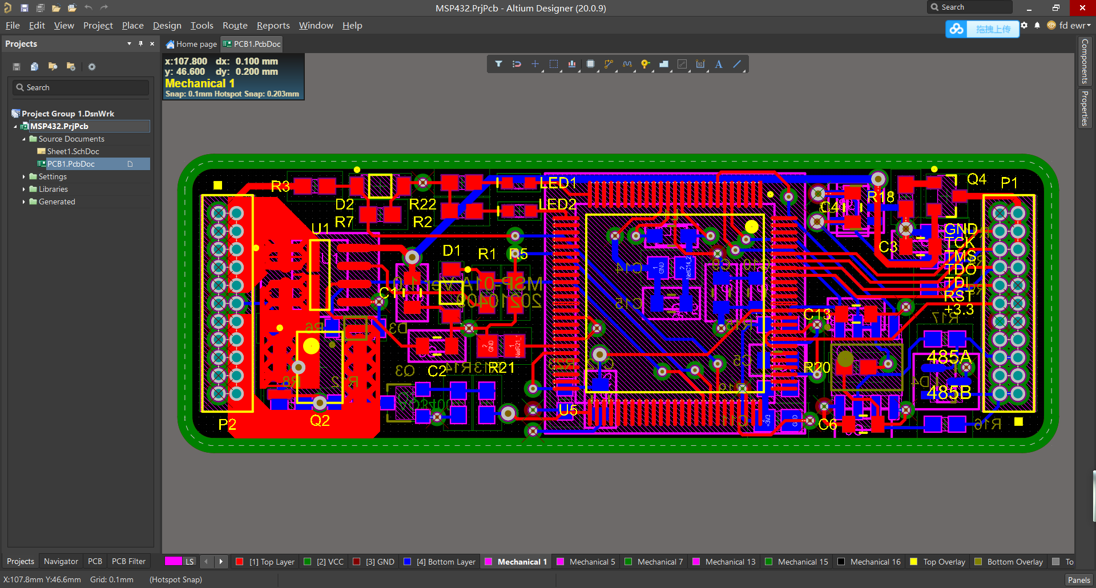Open the Navigator panel tab
The image size is (1096, 588).
click(61, 561)
